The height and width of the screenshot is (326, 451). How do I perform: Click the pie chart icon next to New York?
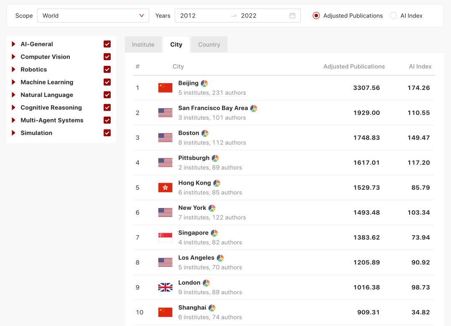click(x=212, y=208)
